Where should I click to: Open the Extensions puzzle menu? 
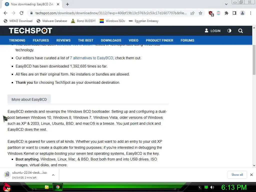[x=226, y=13]
